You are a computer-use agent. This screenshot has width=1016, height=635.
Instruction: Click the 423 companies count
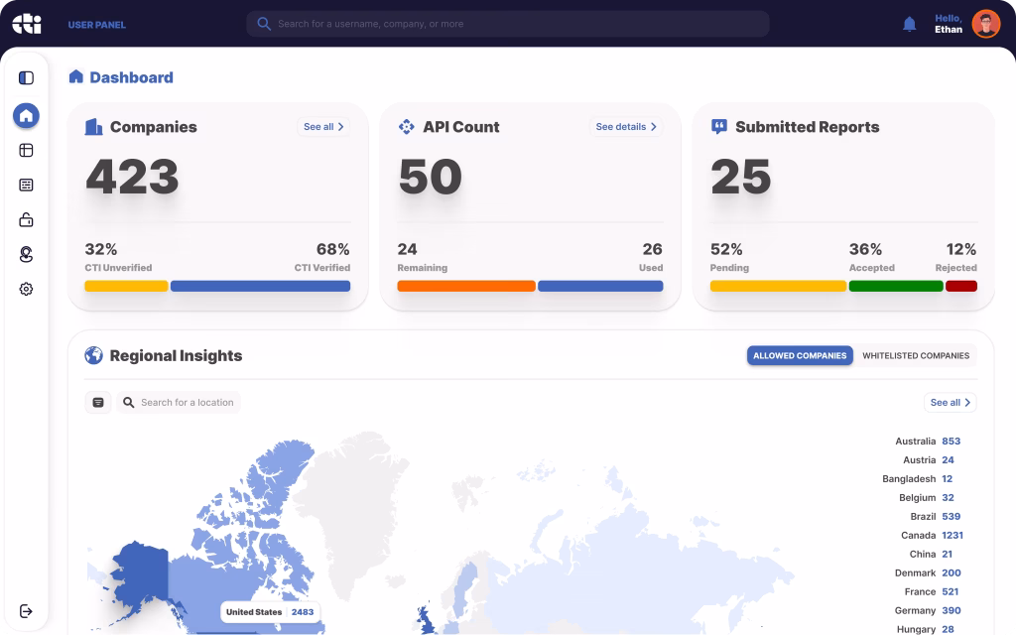tap(132, 177)
